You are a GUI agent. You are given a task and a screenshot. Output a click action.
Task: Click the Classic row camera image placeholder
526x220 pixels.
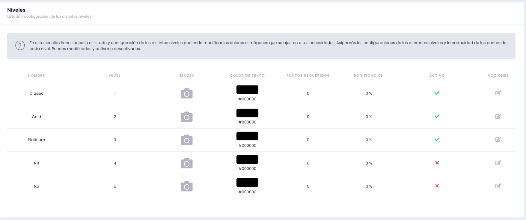[x=187, y=94]
